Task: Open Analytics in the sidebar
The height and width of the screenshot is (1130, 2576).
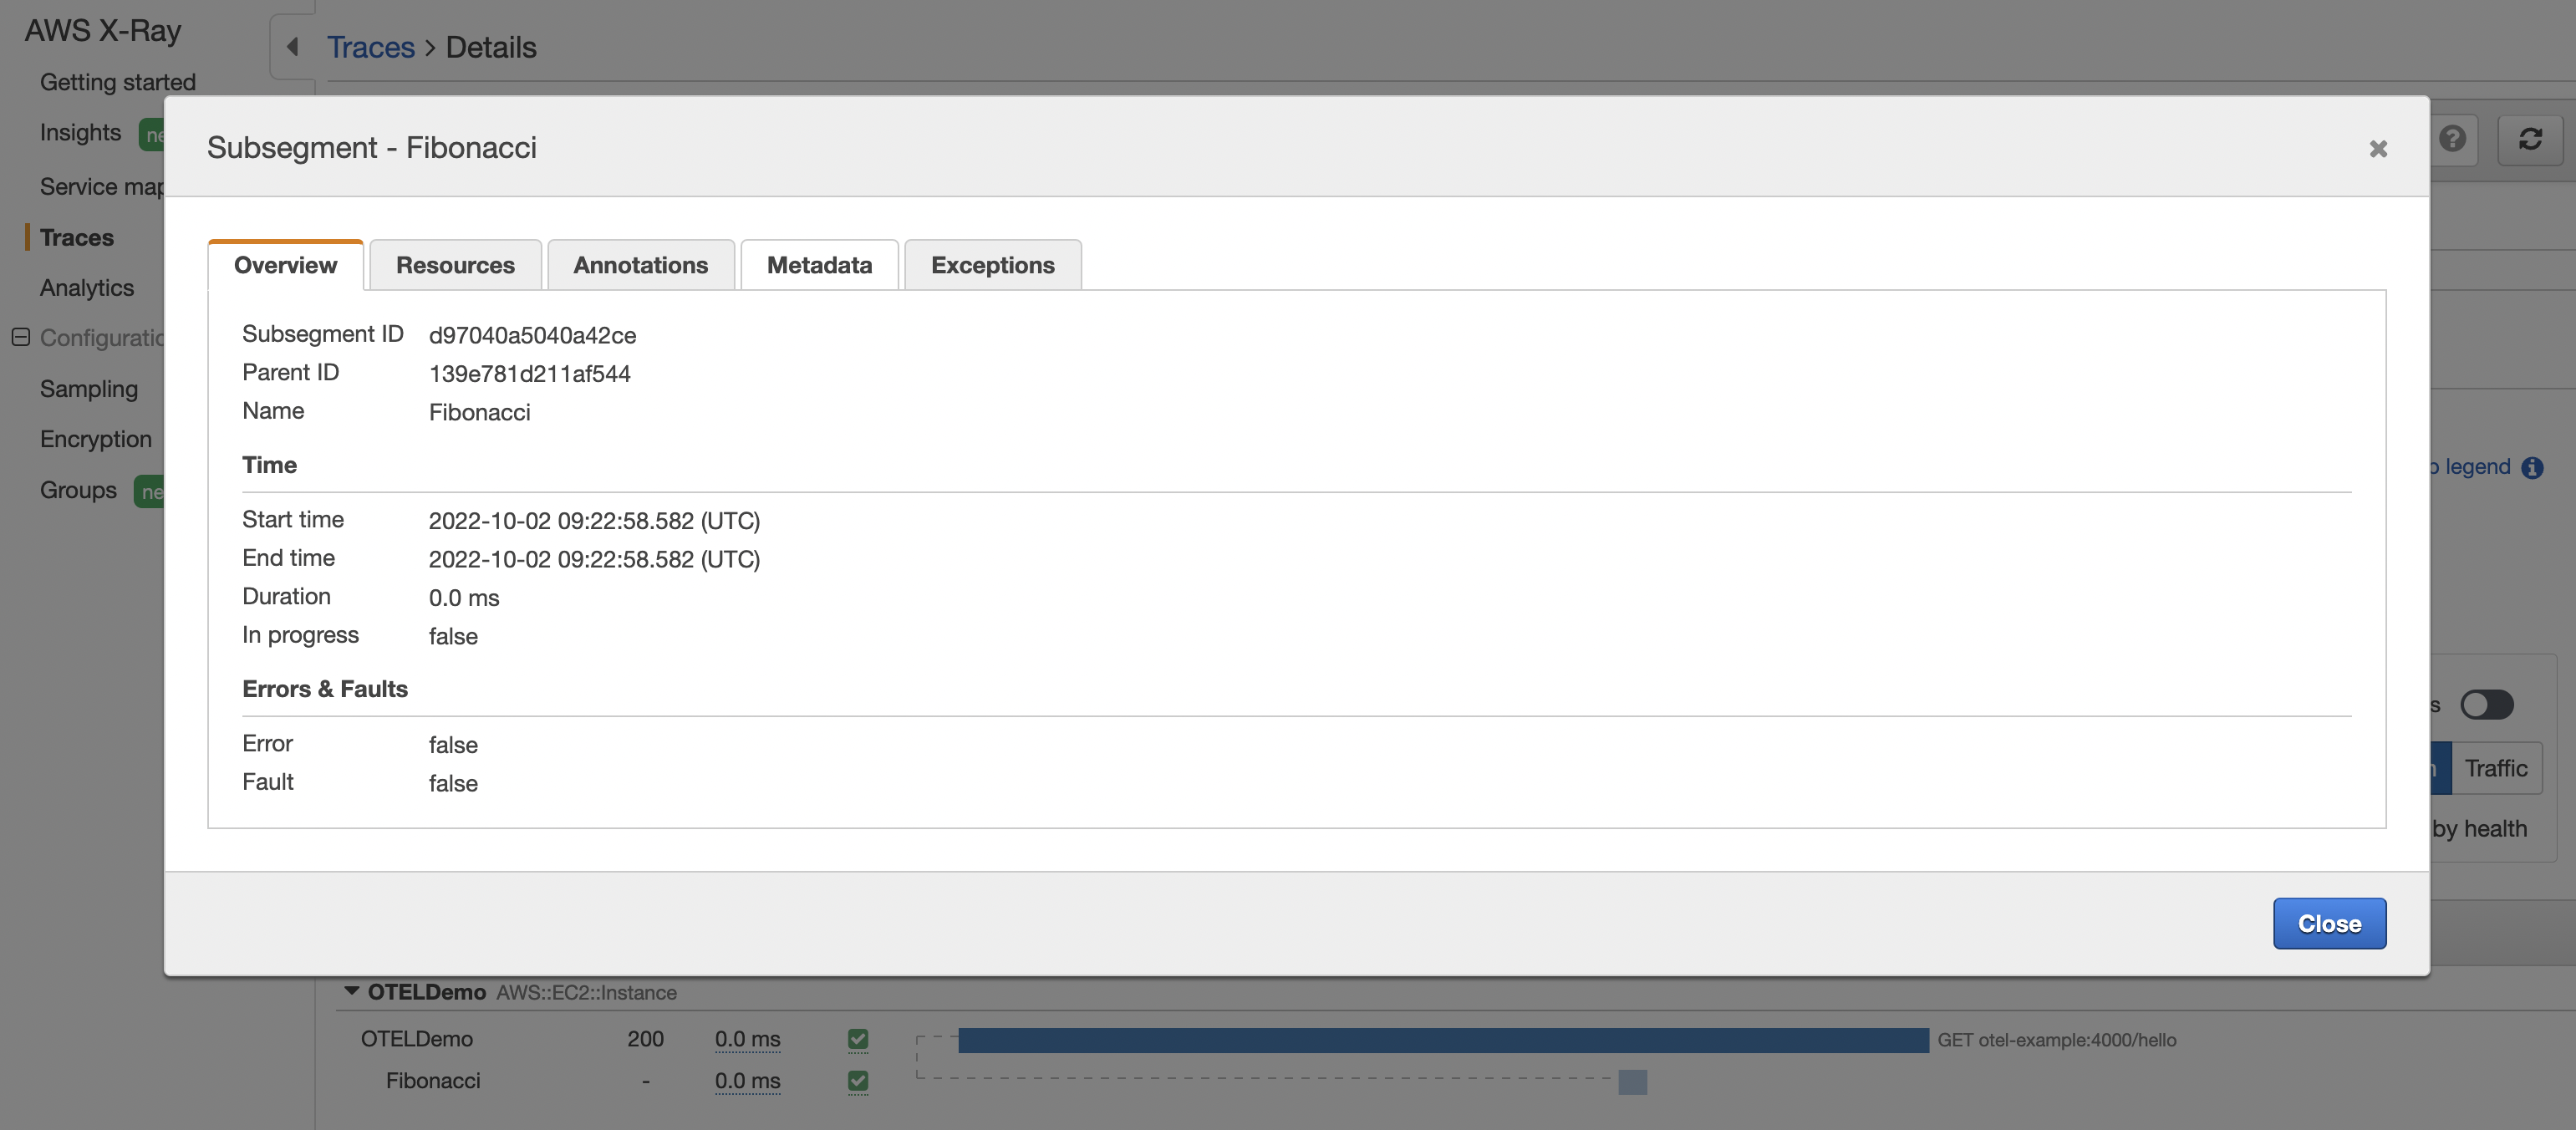Action: pos(87,288)
